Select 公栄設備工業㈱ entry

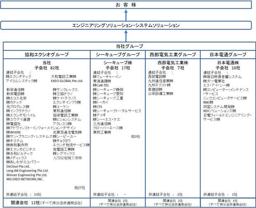160,94
